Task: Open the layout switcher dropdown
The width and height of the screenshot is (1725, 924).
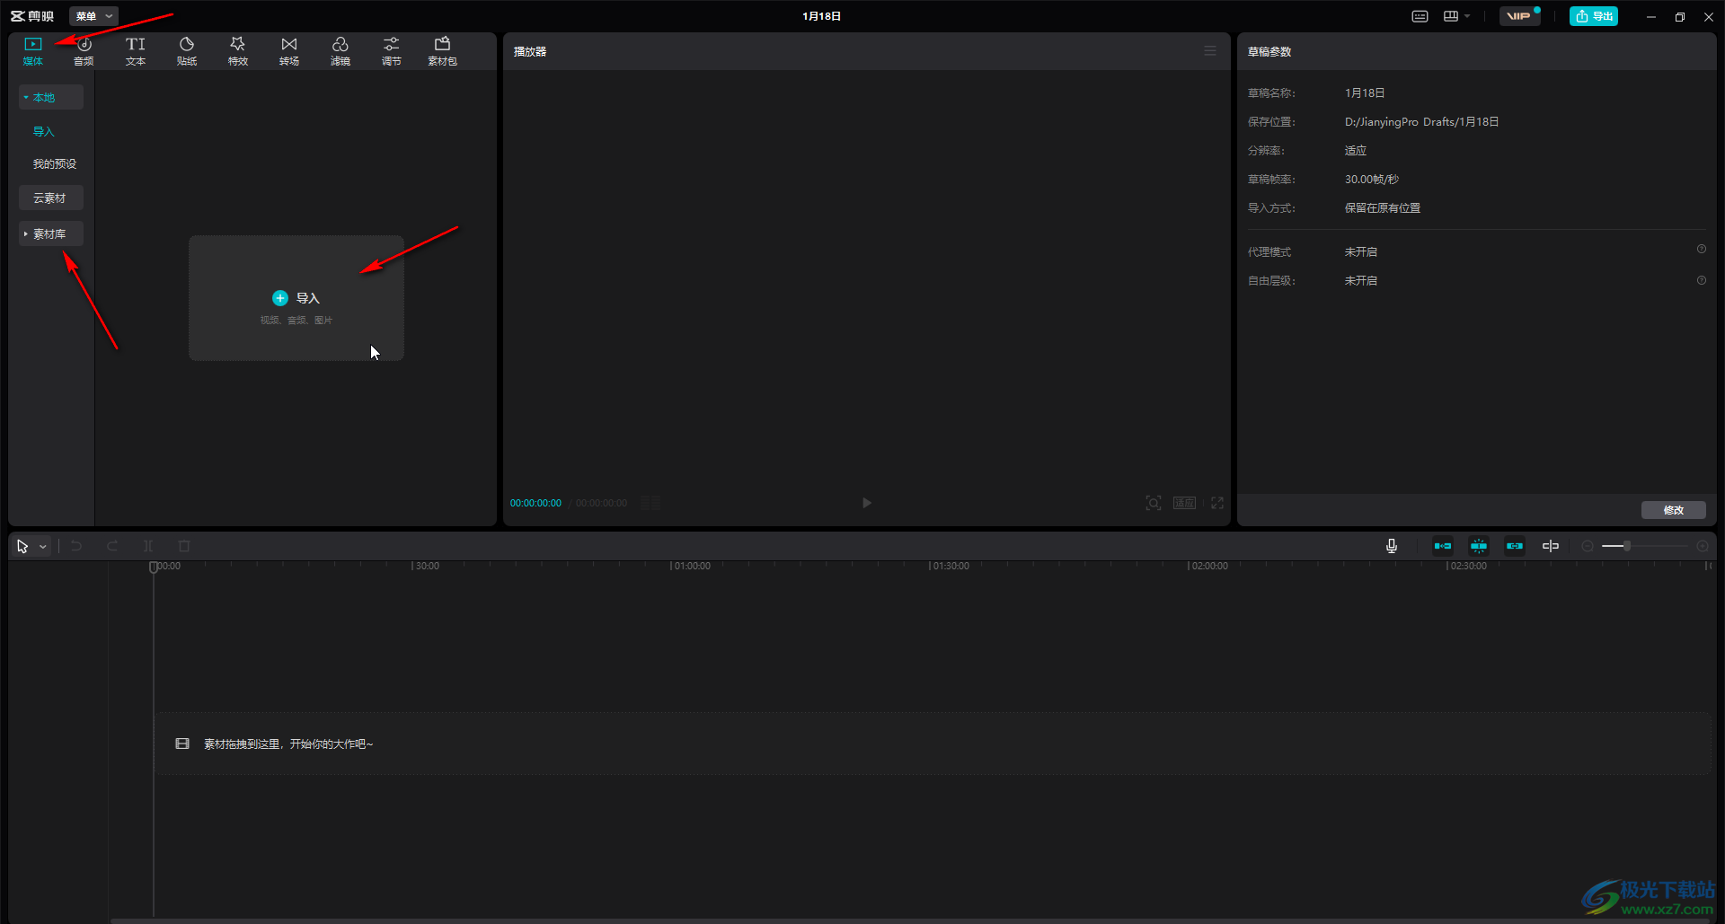Action: tap(1456, 16)
